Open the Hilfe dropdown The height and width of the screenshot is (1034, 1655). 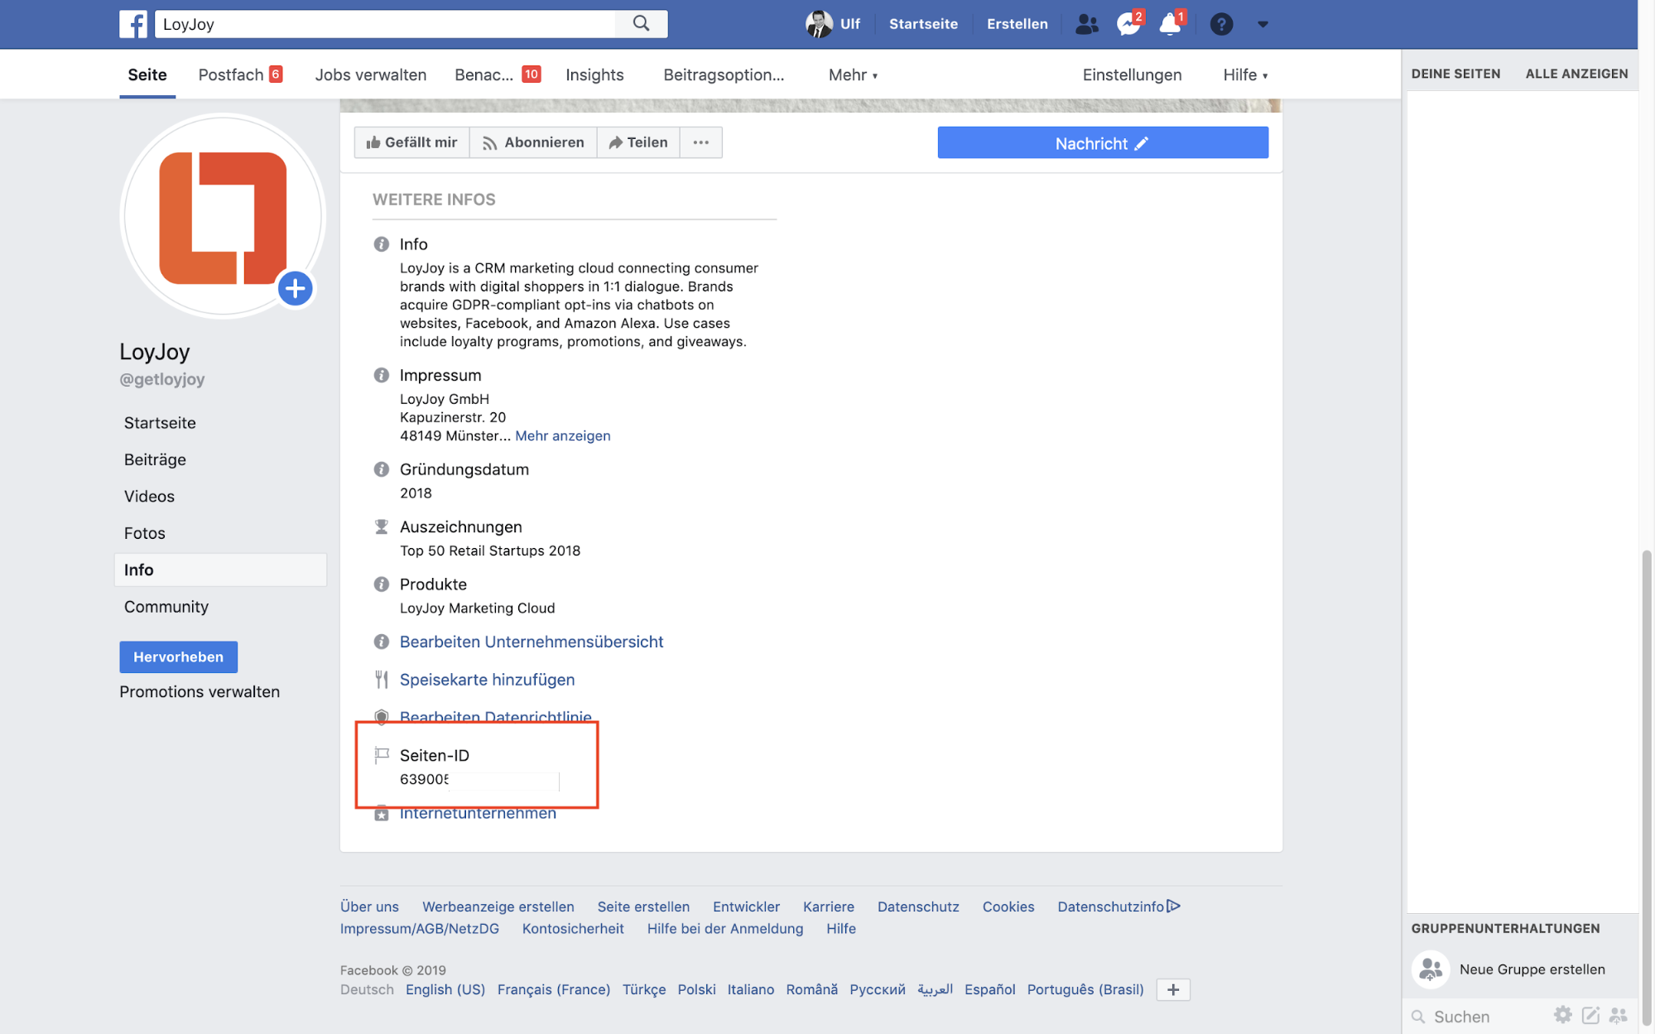1245,75
